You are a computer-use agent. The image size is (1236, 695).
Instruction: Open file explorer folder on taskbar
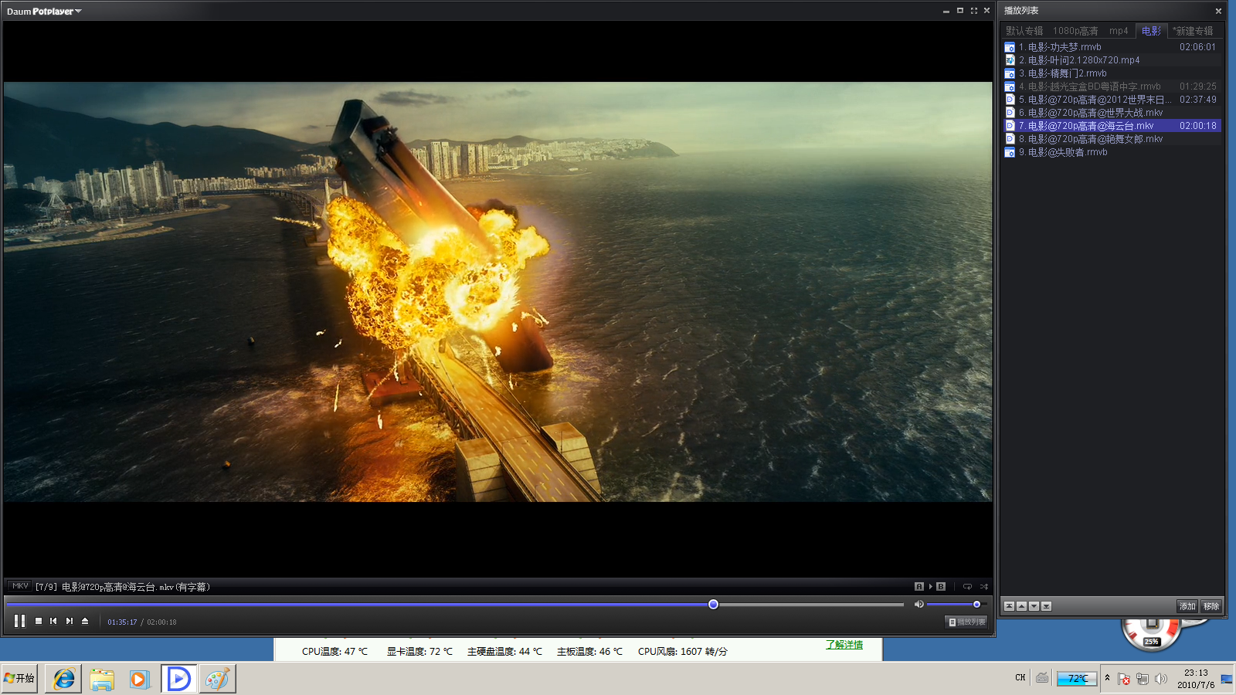click(x=102, y=679)
